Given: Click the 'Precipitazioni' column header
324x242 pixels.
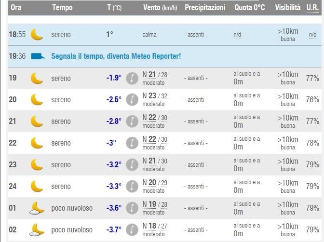Looking at the screenshot, I should [205, 8].
